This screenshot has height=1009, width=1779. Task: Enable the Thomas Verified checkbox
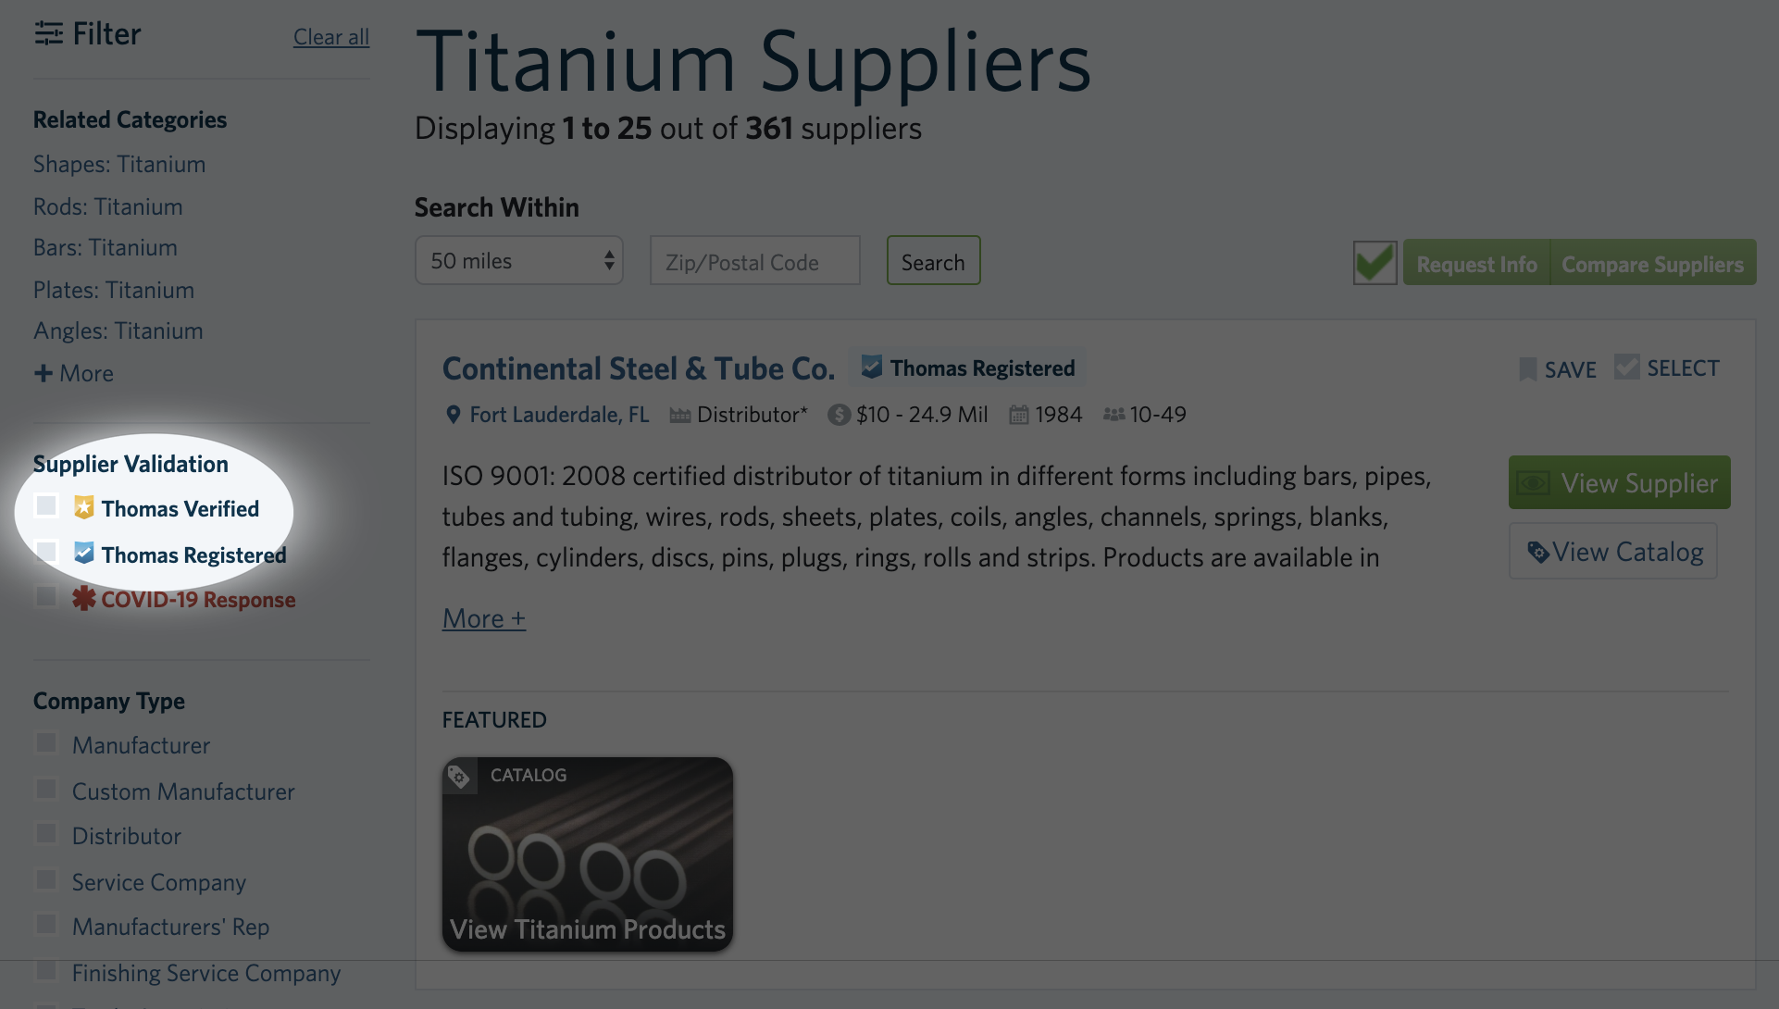(46, 505)
